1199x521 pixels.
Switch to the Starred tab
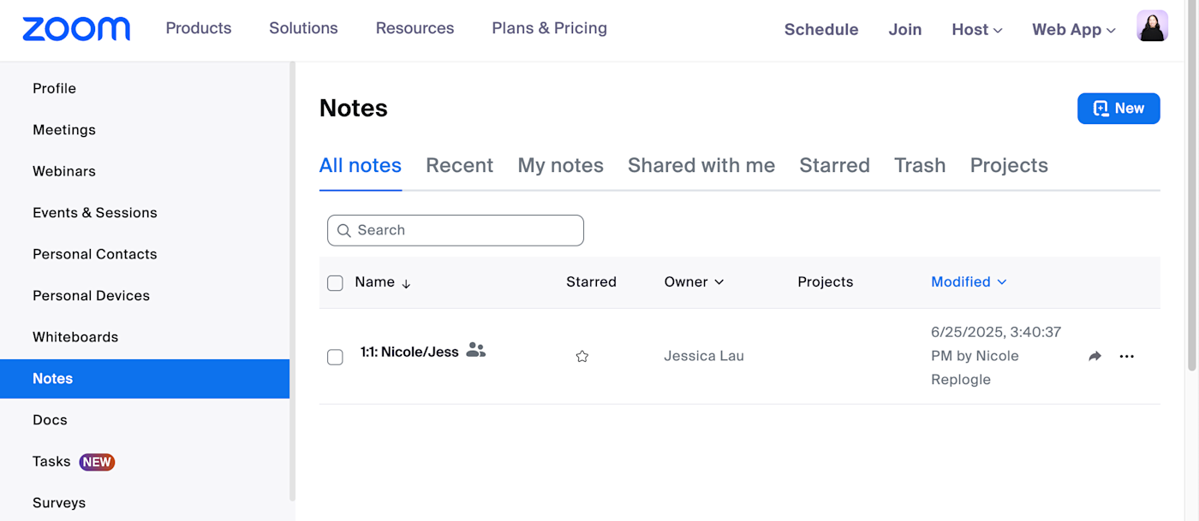834,165
